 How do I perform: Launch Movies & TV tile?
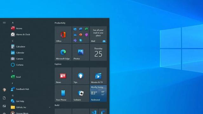click(x=98, y=76)
